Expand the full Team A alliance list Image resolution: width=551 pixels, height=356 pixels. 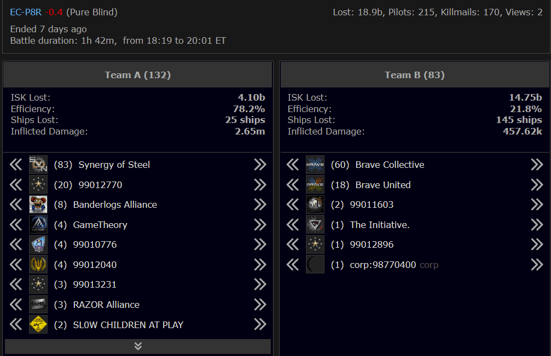tap(138, 346)
